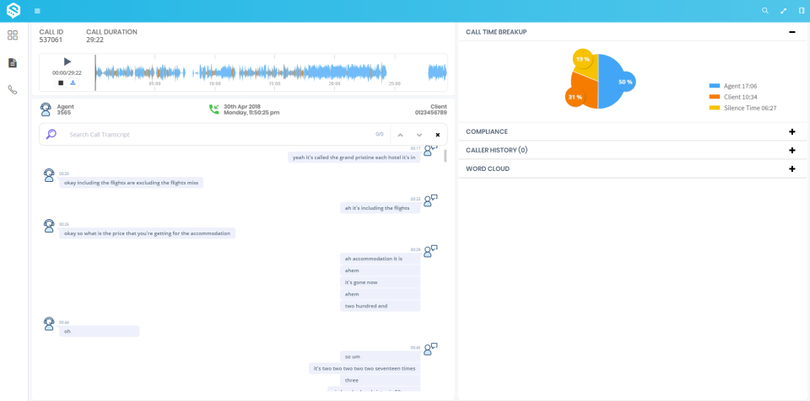Click the 0/0 search match counter

380,134
